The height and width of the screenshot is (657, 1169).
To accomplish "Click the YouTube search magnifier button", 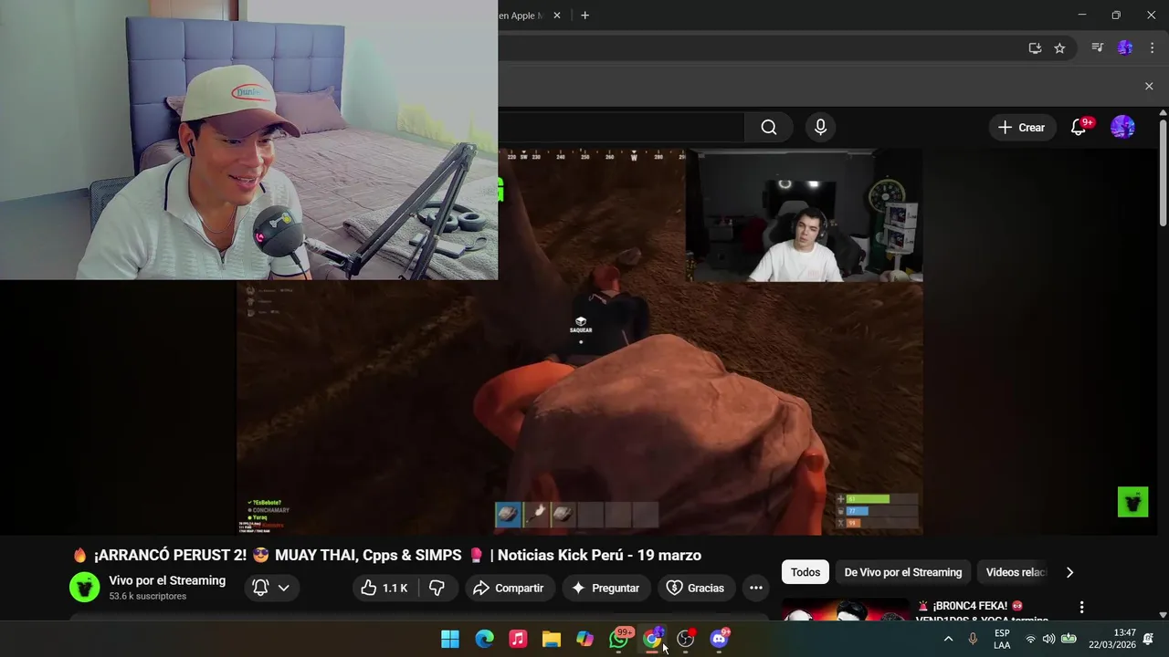I will [769, 128].
